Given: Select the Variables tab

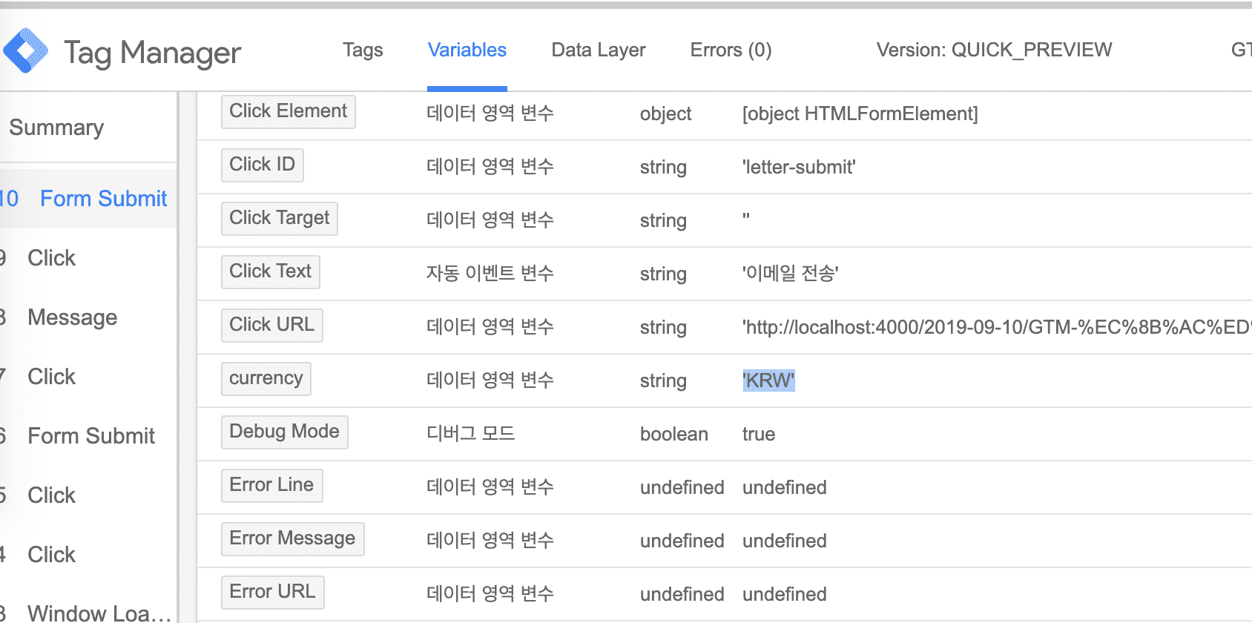Looking at the screenshot, I should pyautogui.click(x=467, y=50).
